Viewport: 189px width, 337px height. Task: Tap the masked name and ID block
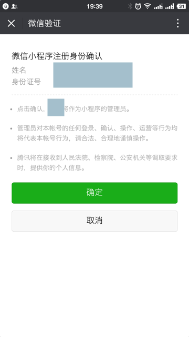93,75
